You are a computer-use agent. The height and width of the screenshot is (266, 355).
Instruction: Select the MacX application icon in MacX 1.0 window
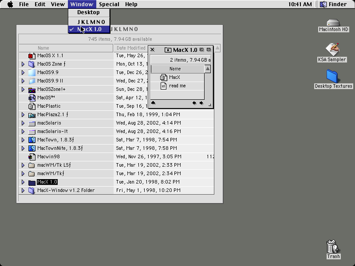click(163, 77)
